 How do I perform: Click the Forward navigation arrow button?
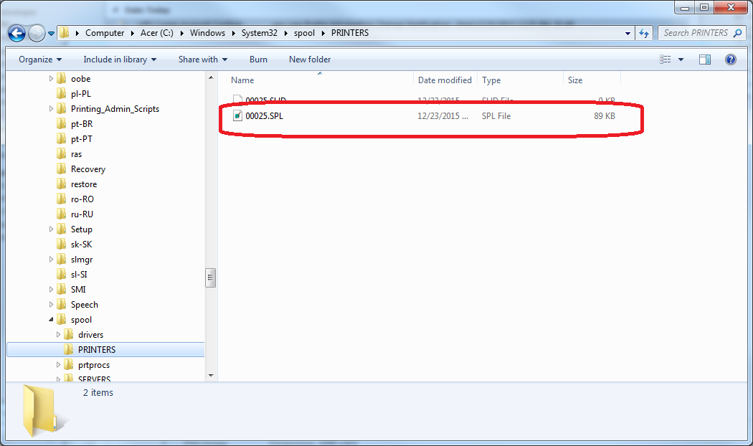37,33
